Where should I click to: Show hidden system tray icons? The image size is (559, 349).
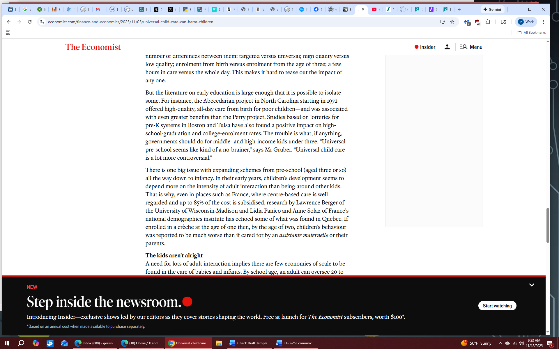coord(500,343)
